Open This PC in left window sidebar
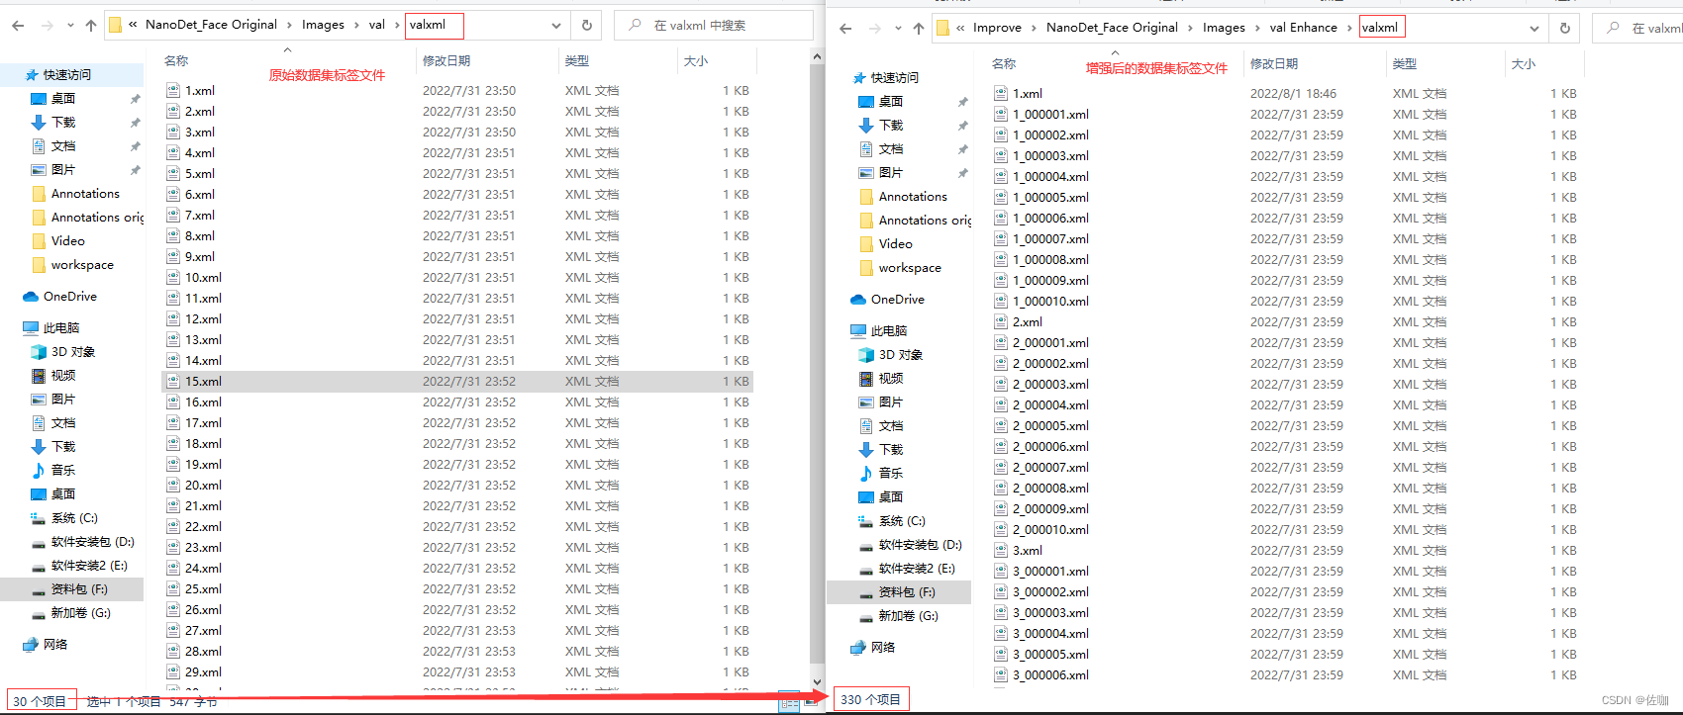Image resolution: width=1683 pixels, height=715 pixels. (50, 327)
